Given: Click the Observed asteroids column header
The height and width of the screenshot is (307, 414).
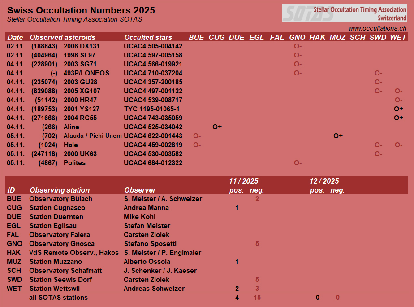Looking at the screenshot, I should pos(62,38).
